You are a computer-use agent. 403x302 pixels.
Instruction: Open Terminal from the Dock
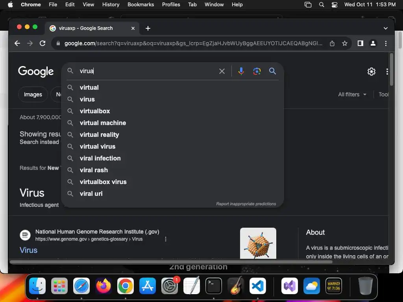[x=214, y=286]
